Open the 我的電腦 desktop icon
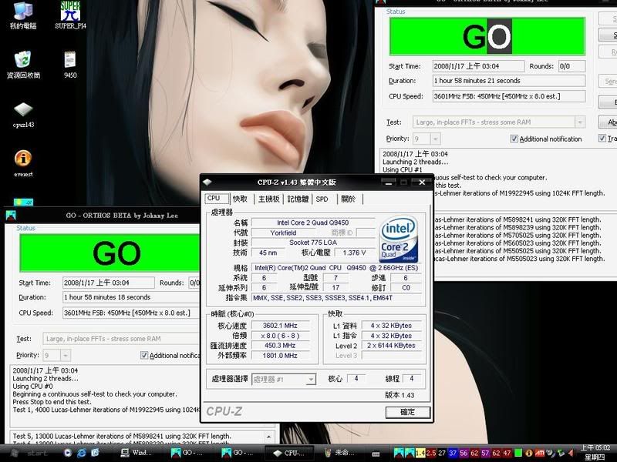This screenshot has height=462, width=617. [23, 15]
